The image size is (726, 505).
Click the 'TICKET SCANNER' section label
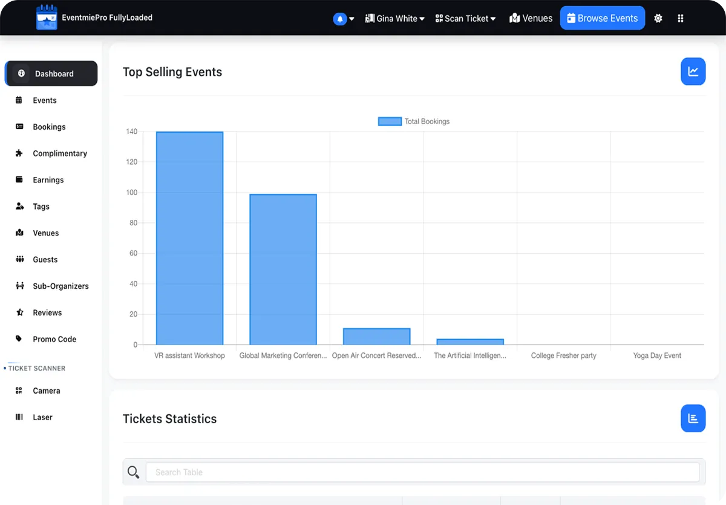[37, 368]
